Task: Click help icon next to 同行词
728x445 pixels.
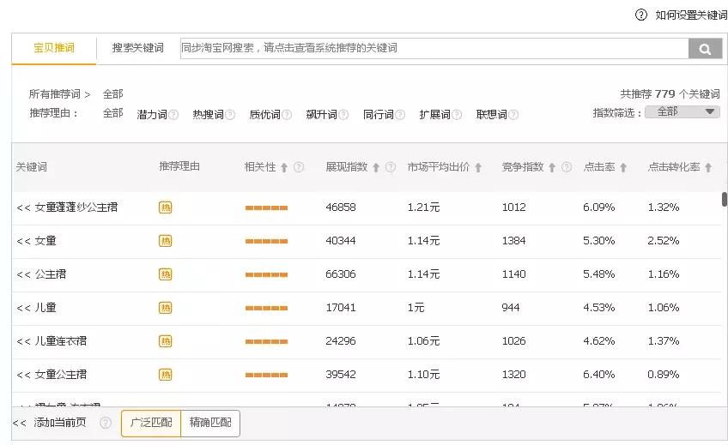Action: pyautogui.click(x=400, y=115)
